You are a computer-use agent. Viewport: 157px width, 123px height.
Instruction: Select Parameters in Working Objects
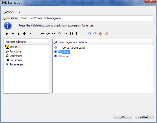(16, 64)
